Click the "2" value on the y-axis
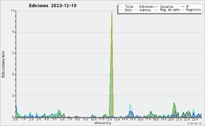Screen dimensions: 205x126 (13, 96)
